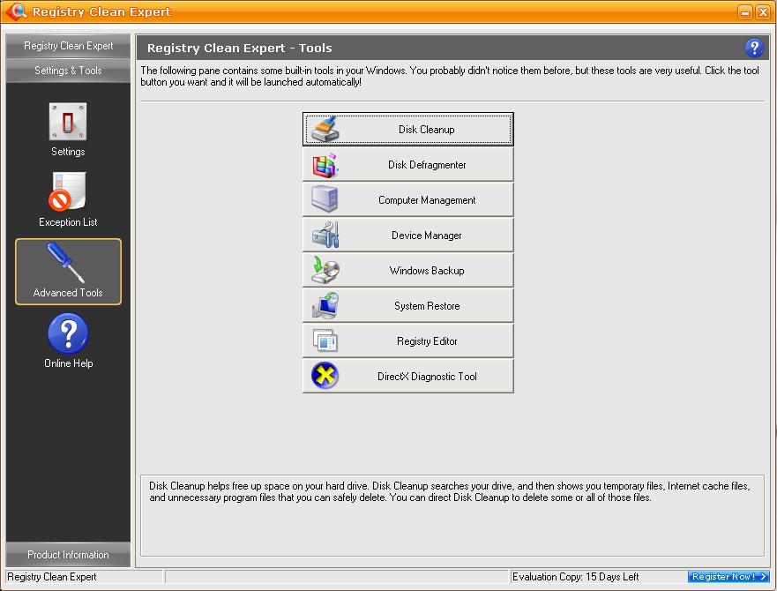
Task: Click the Registry Clean Expert - Tools heading
Action: click(239, 49)
